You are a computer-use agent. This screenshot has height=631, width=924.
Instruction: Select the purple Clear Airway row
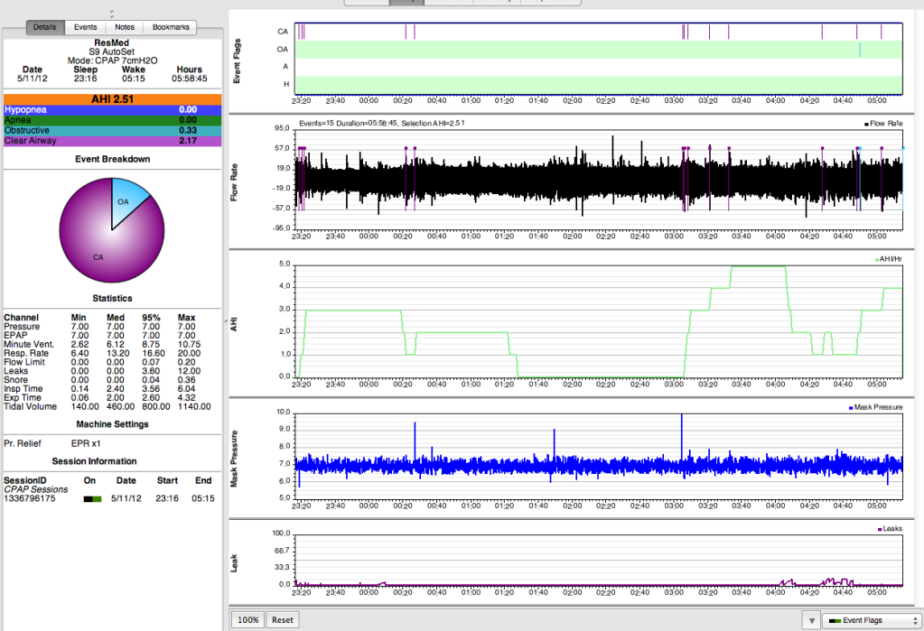pos(113,140)
